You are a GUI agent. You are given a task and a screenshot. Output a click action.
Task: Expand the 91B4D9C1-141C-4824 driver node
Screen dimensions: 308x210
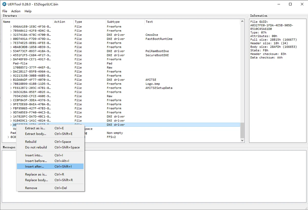(x=11, y=121)
